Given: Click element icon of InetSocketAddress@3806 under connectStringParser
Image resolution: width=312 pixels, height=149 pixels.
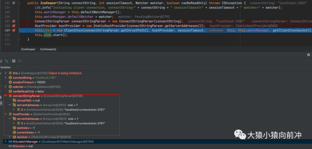Looking at the screenshot, I should click(x=18, y=110).
